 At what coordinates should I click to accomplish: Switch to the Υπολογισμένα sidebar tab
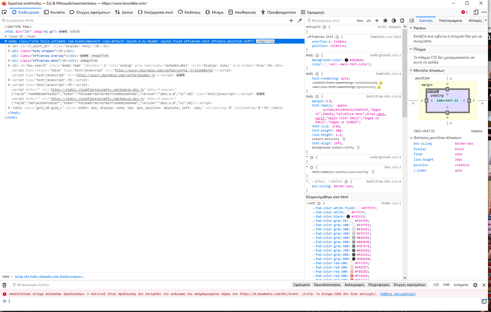coord(450,21)
